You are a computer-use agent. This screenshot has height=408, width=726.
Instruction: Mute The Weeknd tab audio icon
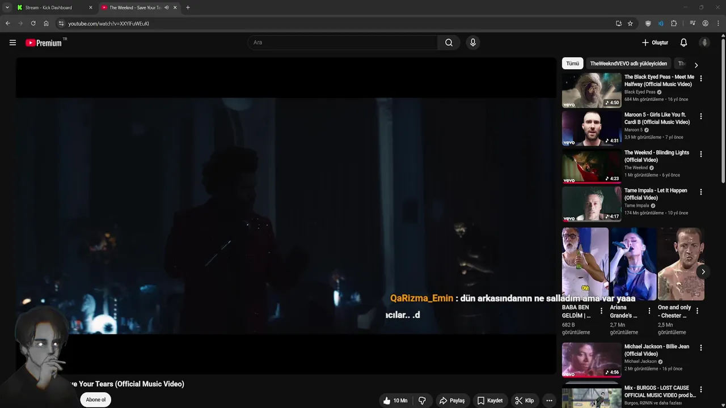tap(167, 7)
